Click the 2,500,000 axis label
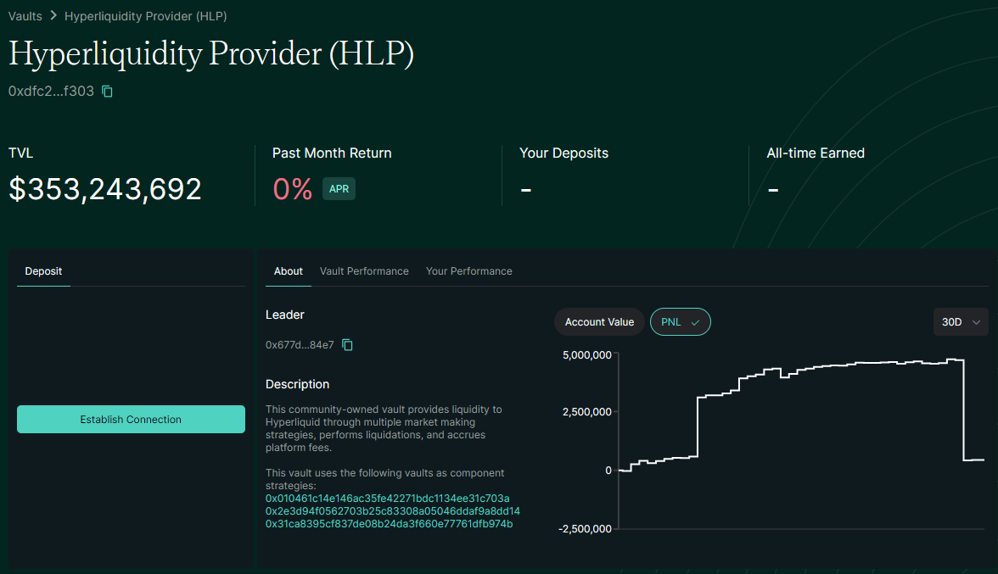This screenshot has height=574, width=998. point(587,412)
